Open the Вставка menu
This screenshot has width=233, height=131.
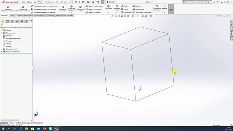pos(40,2)
